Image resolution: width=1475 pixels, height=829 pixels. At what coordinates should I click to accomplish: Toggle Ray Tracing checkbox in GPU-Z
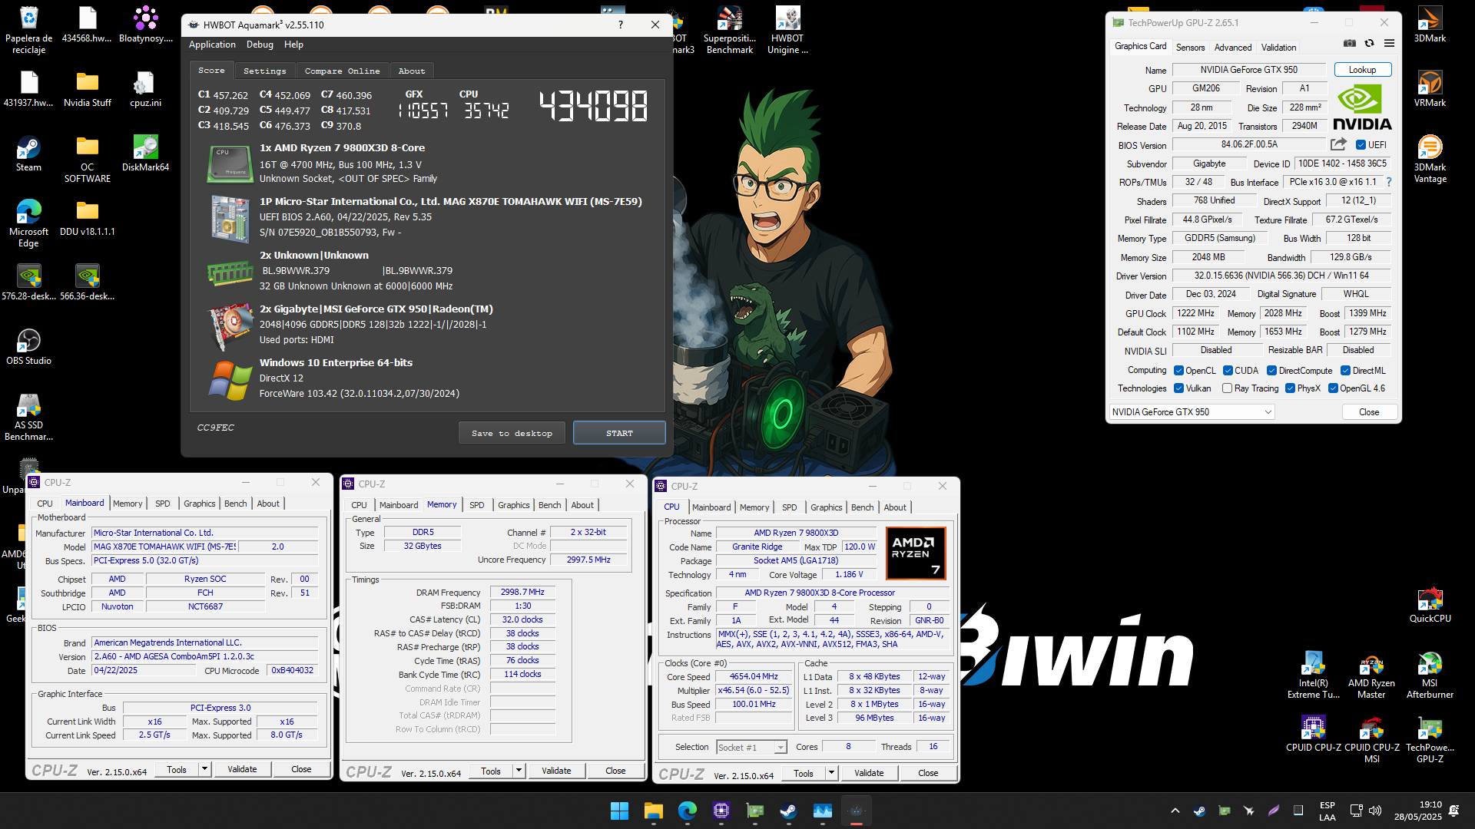(x=1227, y=388)
